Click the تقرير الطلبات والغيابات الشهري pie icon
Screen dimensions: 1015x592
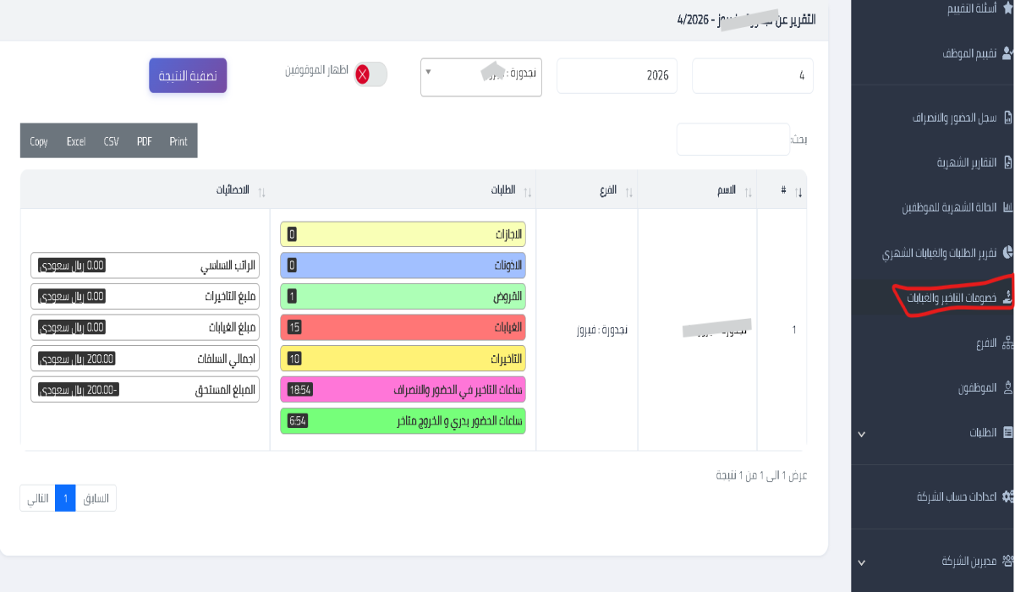(x=1006, y=252)
